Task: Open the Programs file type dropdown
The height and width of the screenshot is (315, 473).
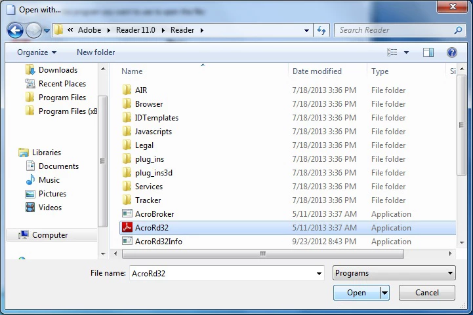Action: (394, 273)
